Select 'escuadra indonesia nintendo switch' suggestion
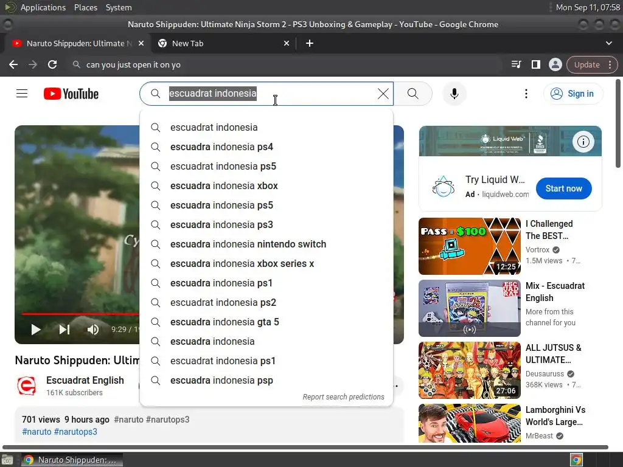The width and height of the screenshot is (623, 467). (266, 244)
